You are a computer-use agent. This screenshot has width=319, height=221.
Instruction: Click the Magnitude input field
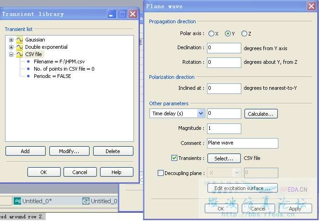(x=224, y=128)
